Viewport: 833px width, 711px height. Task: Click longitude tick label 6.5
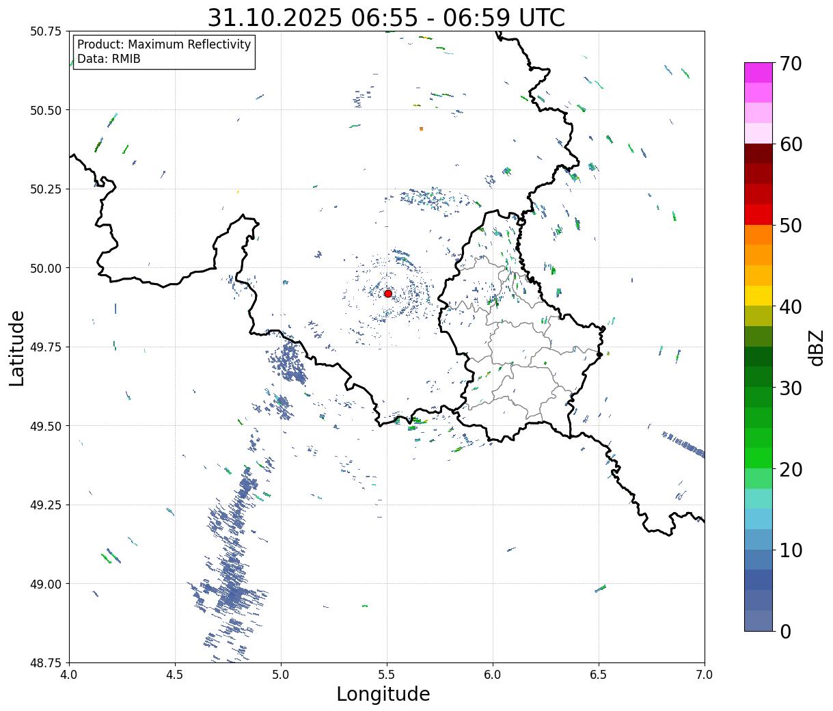point(599,675)
